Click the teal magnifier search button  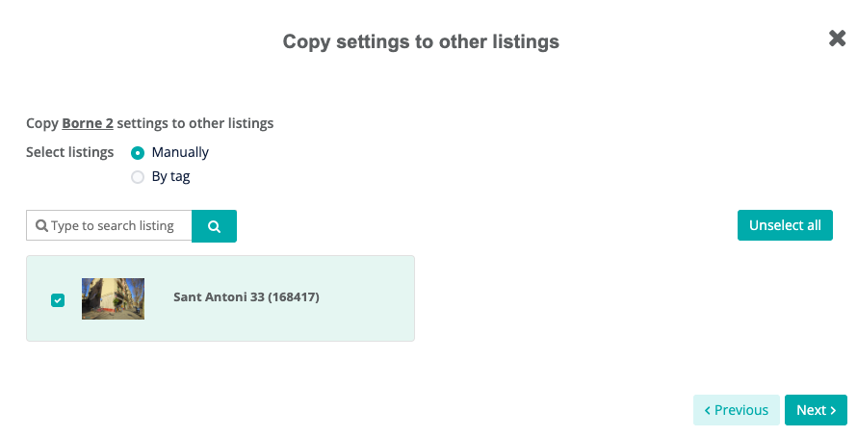pyautogui.click(x=214, y=225)
